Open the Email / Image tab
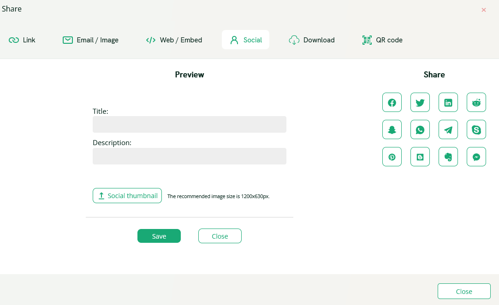Screen dimensions: 499x305 point(91,40)
